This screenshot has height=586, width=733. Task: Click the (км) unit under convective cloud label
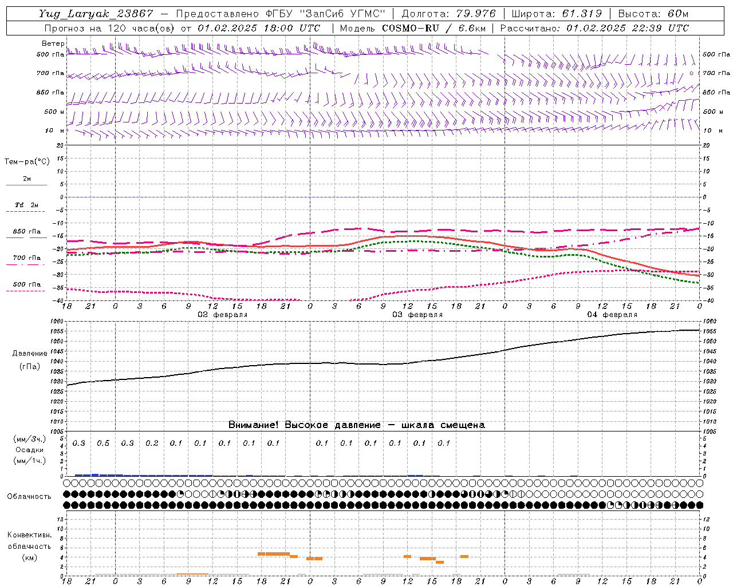click(x=30, y=558)
